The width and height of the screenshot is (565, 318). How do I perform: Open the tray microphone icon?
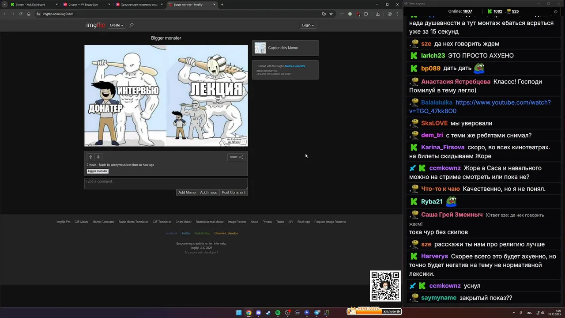(x=521, y=313)
